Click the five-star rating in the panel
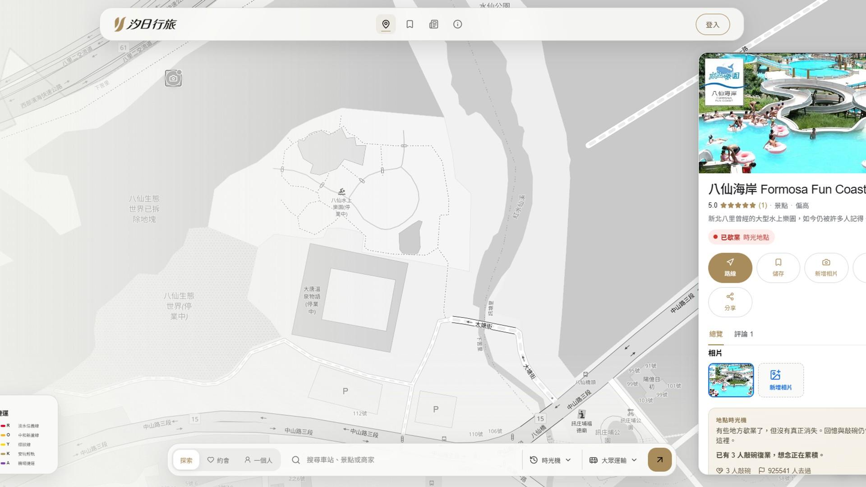 (x=738, y=206)
